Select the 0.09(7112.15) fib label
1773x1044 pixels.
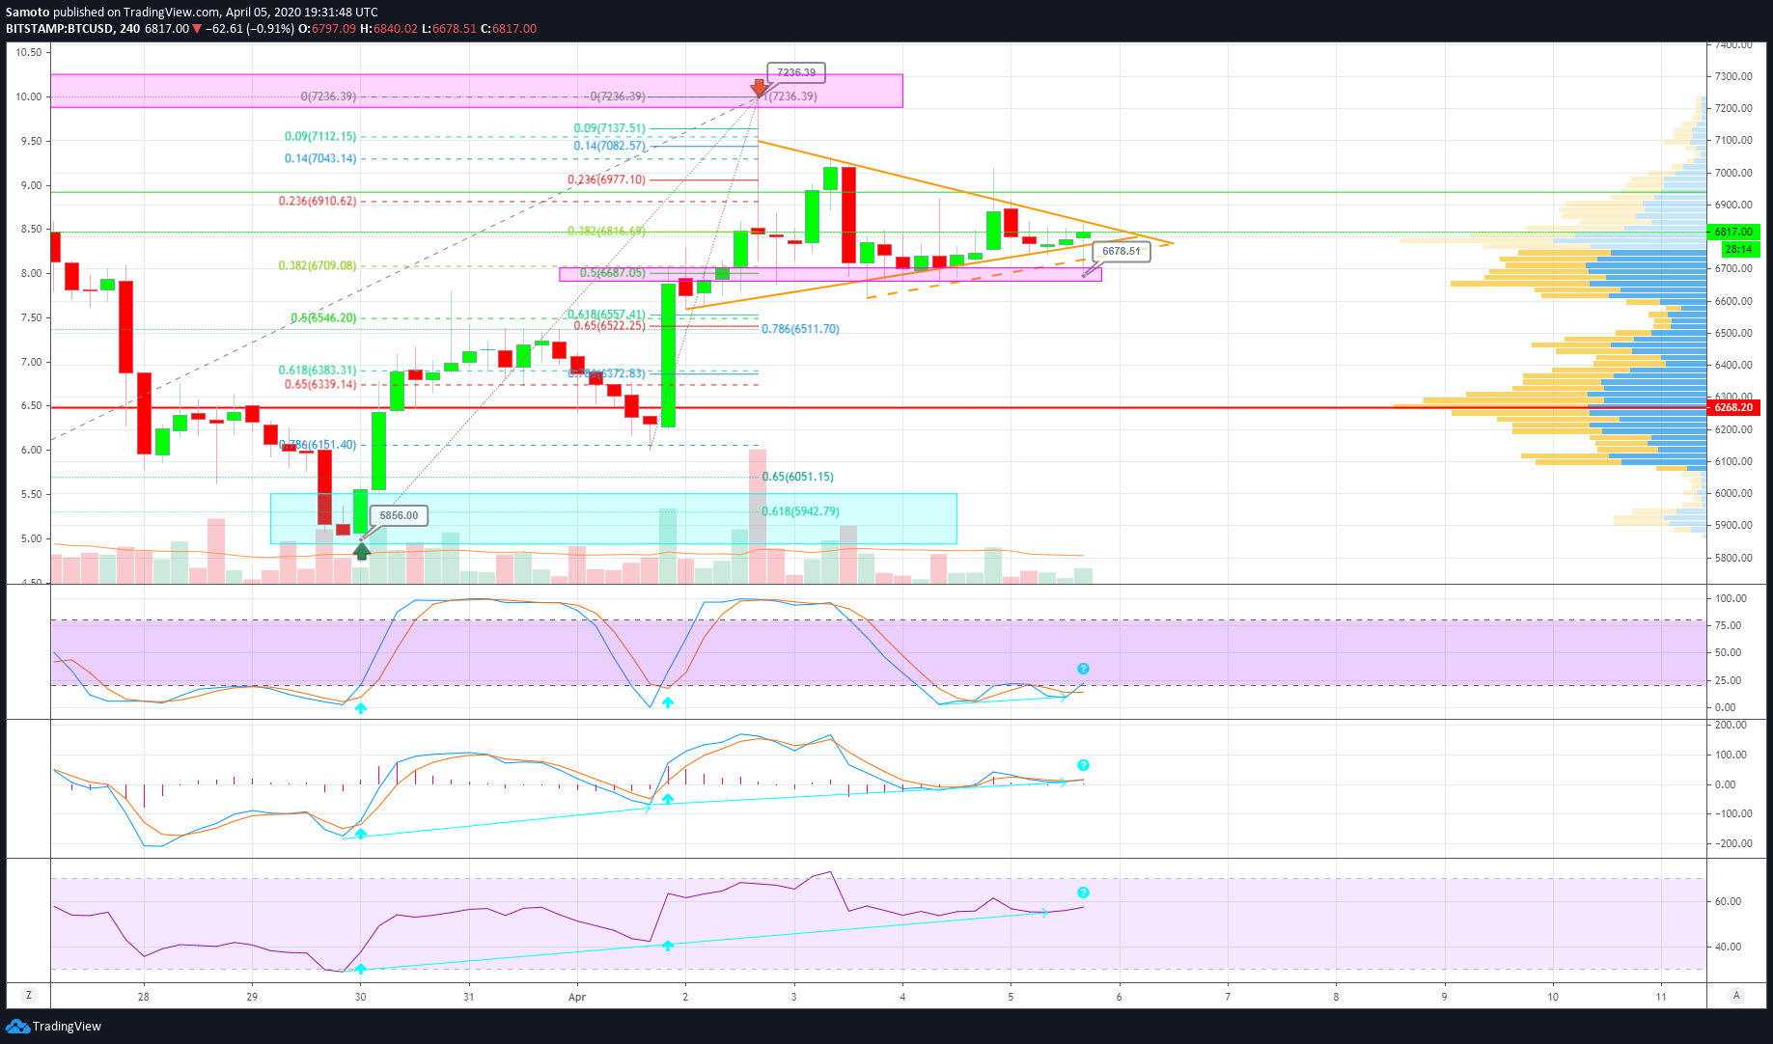pos(320,136)
